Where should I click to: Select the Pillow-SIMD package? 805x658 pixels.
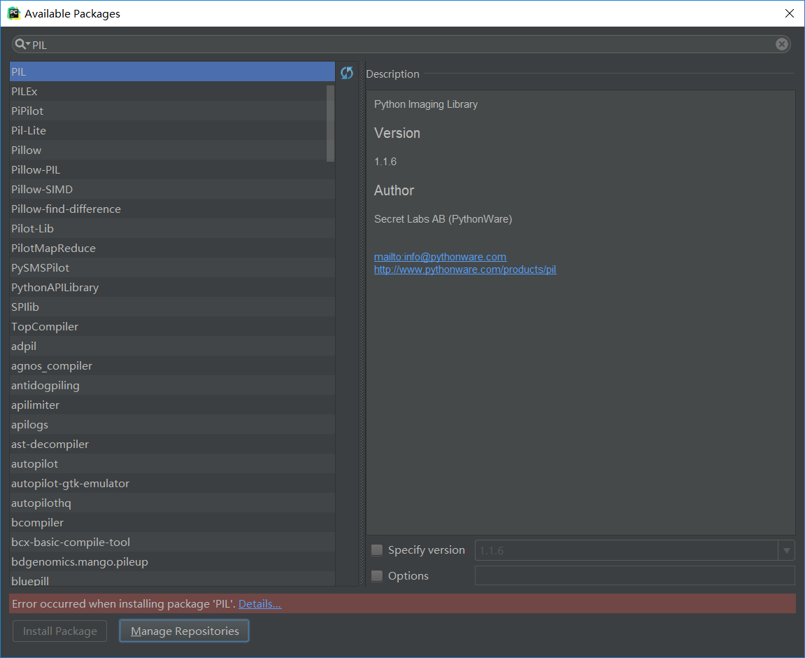(172, 189)
